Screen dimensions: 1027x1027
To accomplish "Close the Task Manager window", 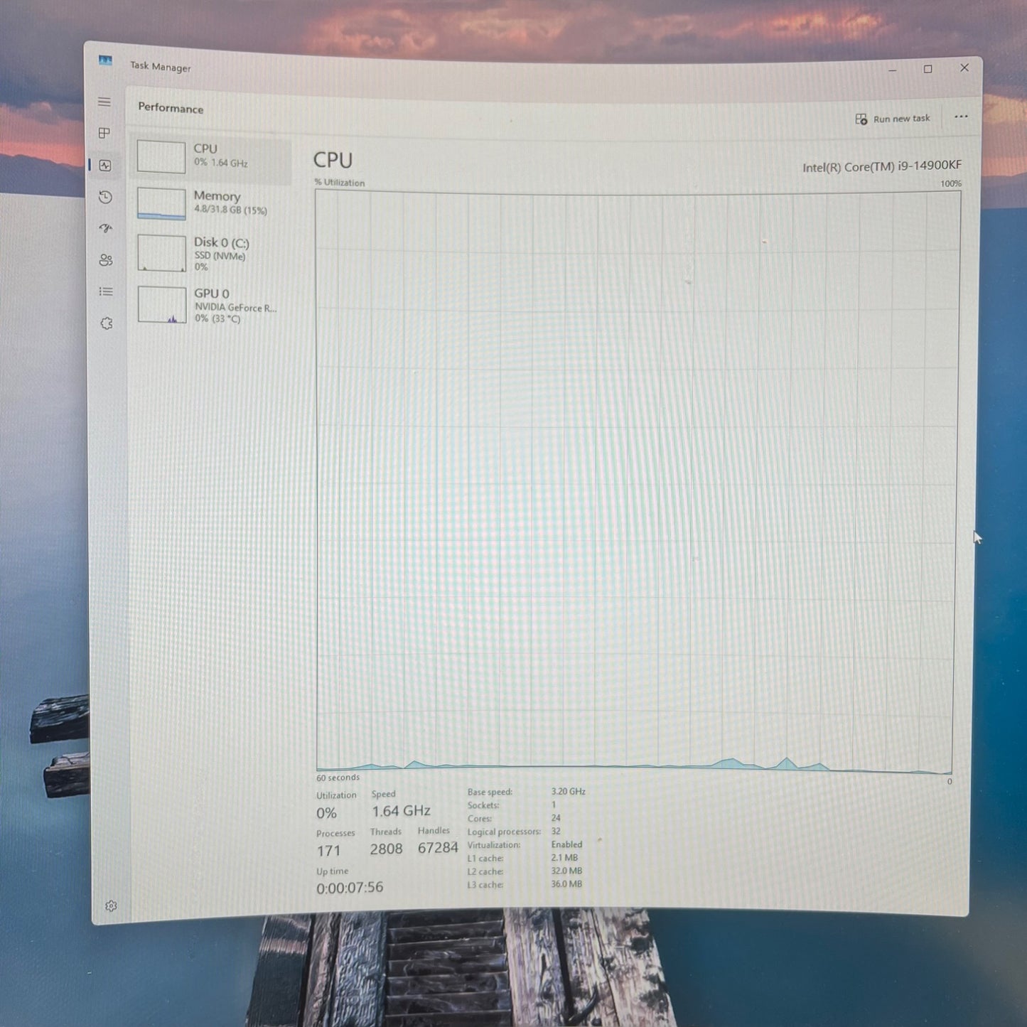I will click(x=964, y=68).
